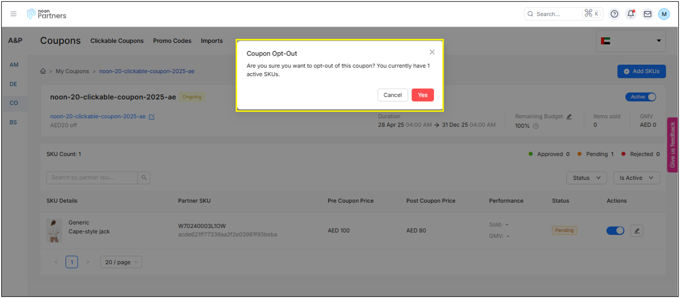Expand the 20 / page size dropdown
The width and height of the screenshot is (680, 298).
121,262
